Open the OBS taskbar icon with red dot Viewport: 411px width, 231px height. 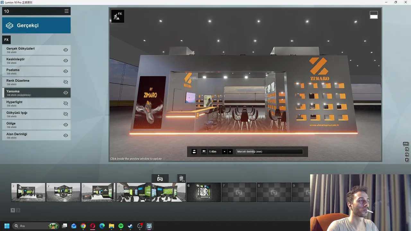coord(140,226)
